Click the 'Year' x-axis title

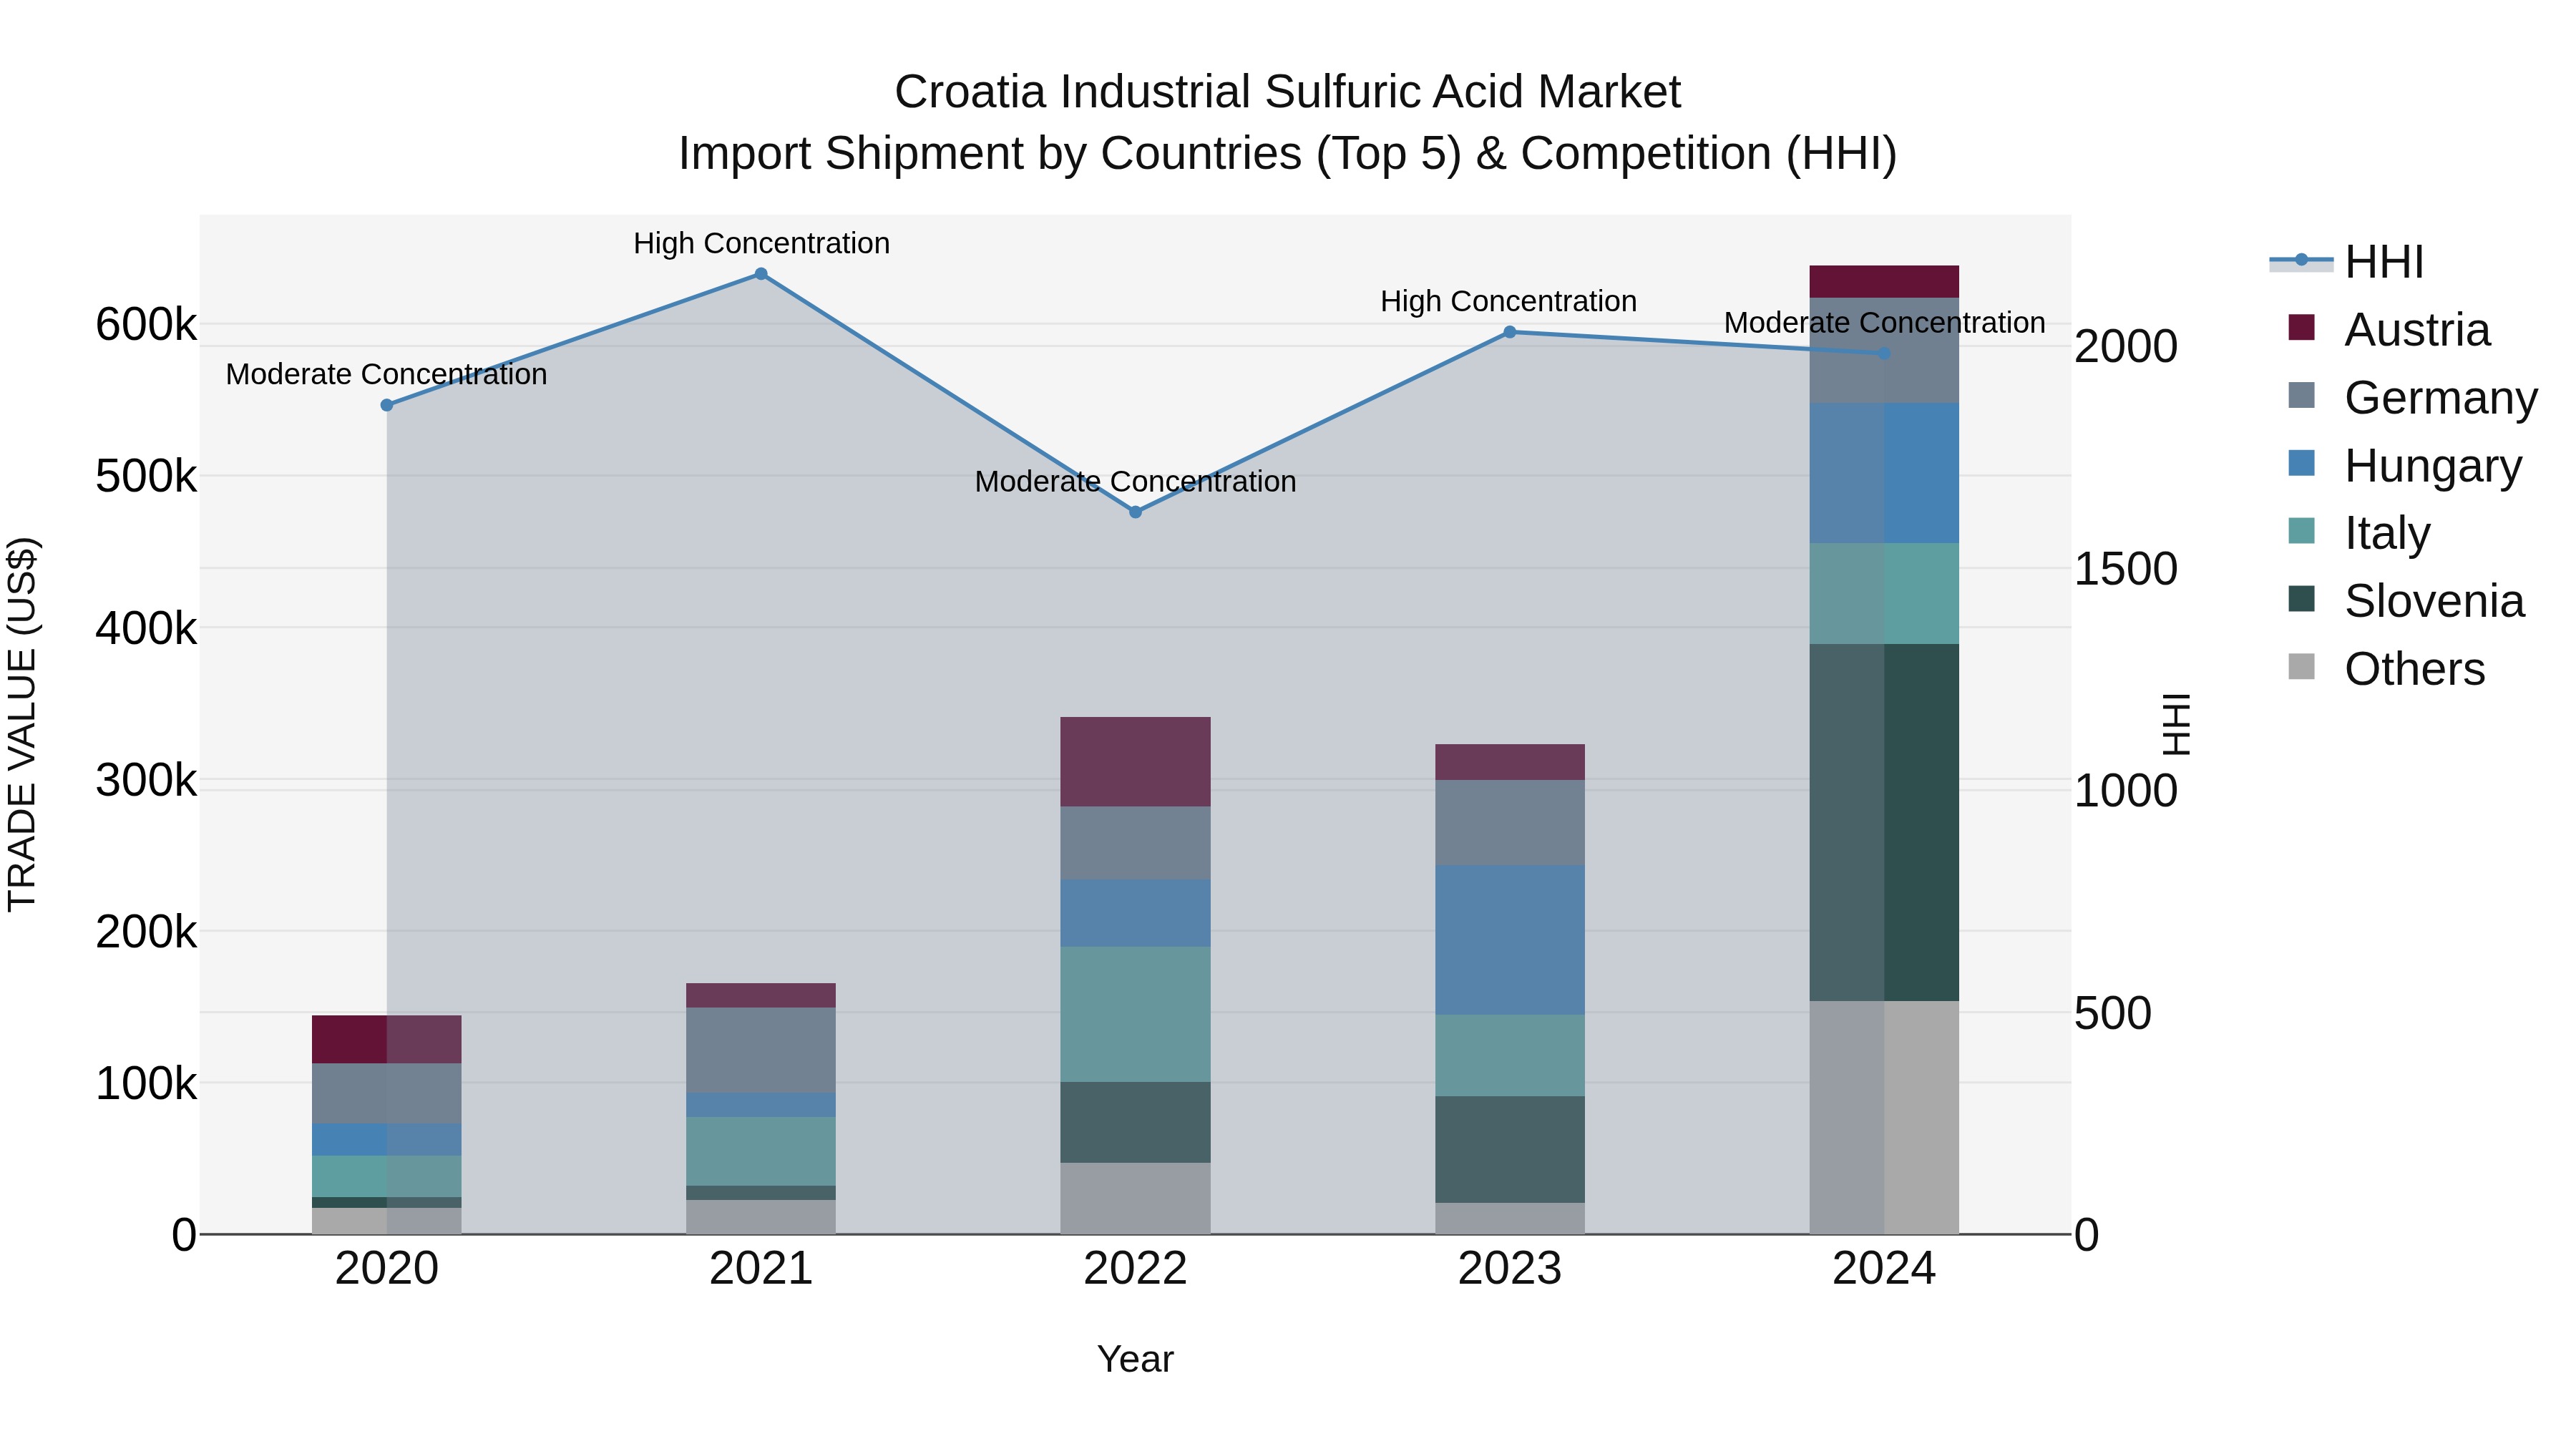point(1135,1360)
